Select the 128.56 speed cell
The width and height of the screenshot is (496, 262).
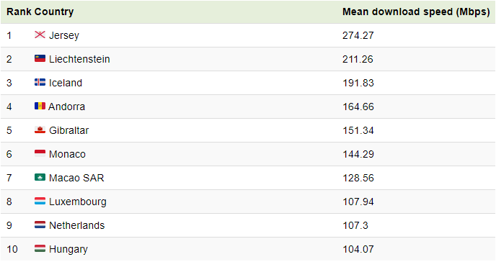pos(358,178)
